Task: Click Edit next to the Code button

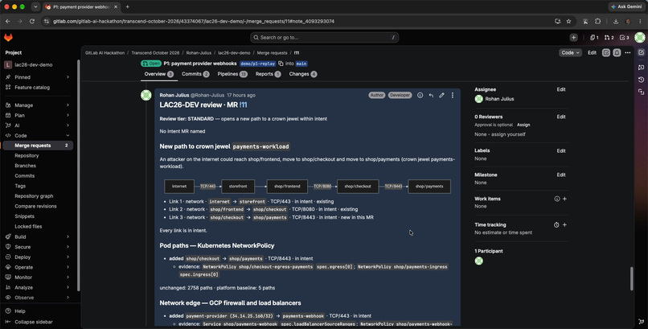Action: point(592,53)
